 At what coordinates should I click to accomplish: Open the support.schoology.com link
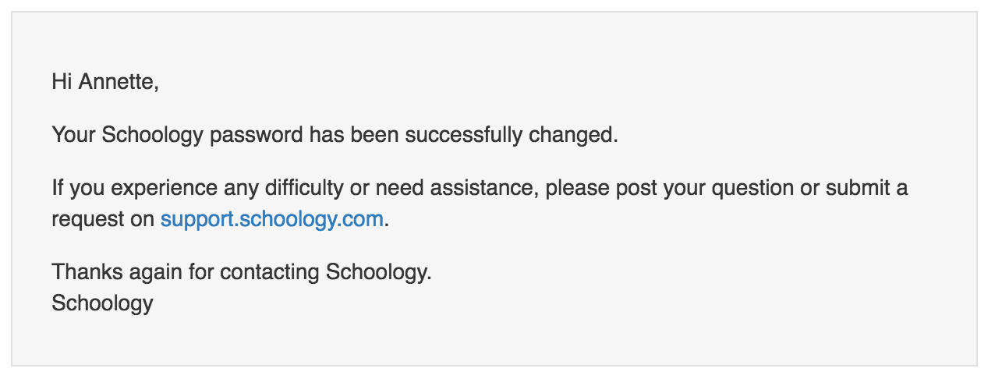click(x=272, y=219)
